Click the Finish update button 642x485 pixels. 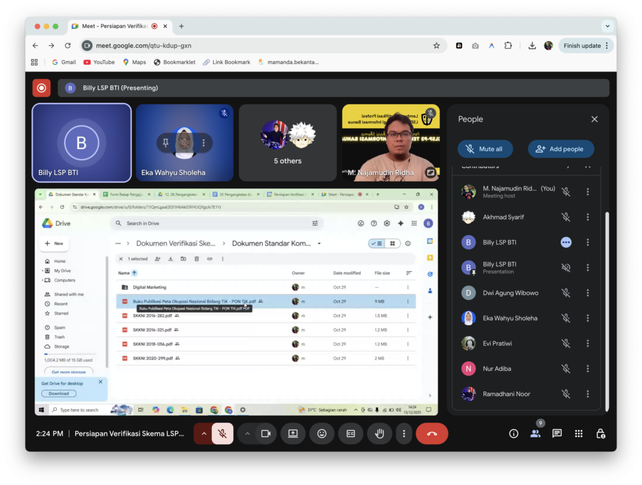coord(586,46)
